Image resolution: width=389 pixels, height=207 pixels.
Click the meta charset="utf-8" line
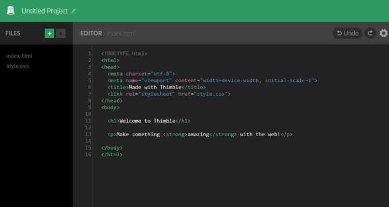[x=142, y=74]
